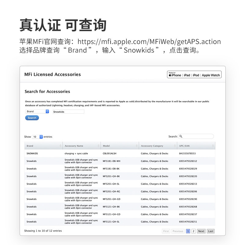Open the Show entries count dropdown
This screenshot has height=245, width=245.
(37, 137)
